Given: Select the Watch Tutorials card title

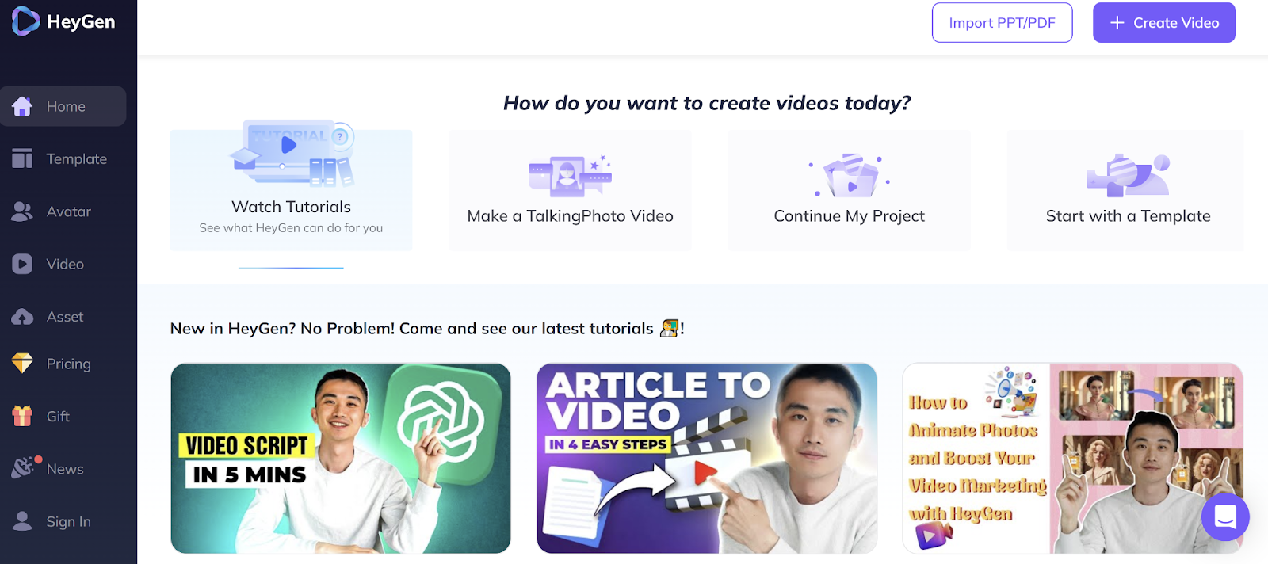Looking at the screenshot, I should pos(291,207).
